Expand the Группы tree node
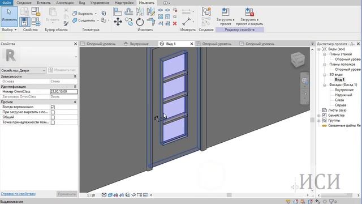Viewport: 362px width, 204px height. coord(319,120)
